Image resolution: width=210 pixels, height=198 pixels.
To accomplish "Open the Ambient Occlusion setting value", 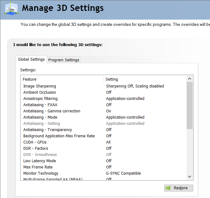I will coord(109,92).
